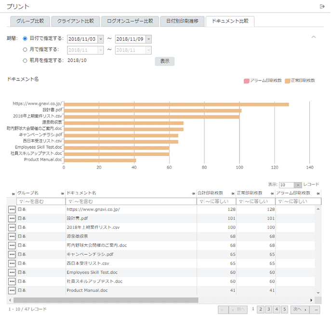The image size is (331, 315).
Task: Expand the 表示 records-per-page dropdown
Action: tap(298, 185)
